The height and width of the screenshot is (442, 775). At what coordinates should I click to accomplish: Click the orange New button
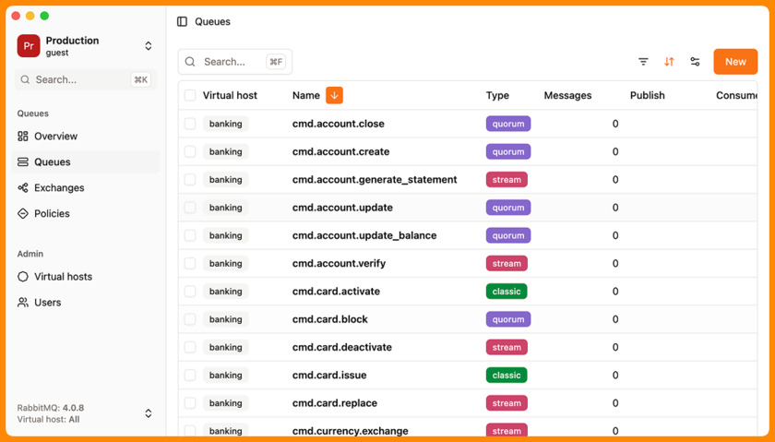pos(735,62)
